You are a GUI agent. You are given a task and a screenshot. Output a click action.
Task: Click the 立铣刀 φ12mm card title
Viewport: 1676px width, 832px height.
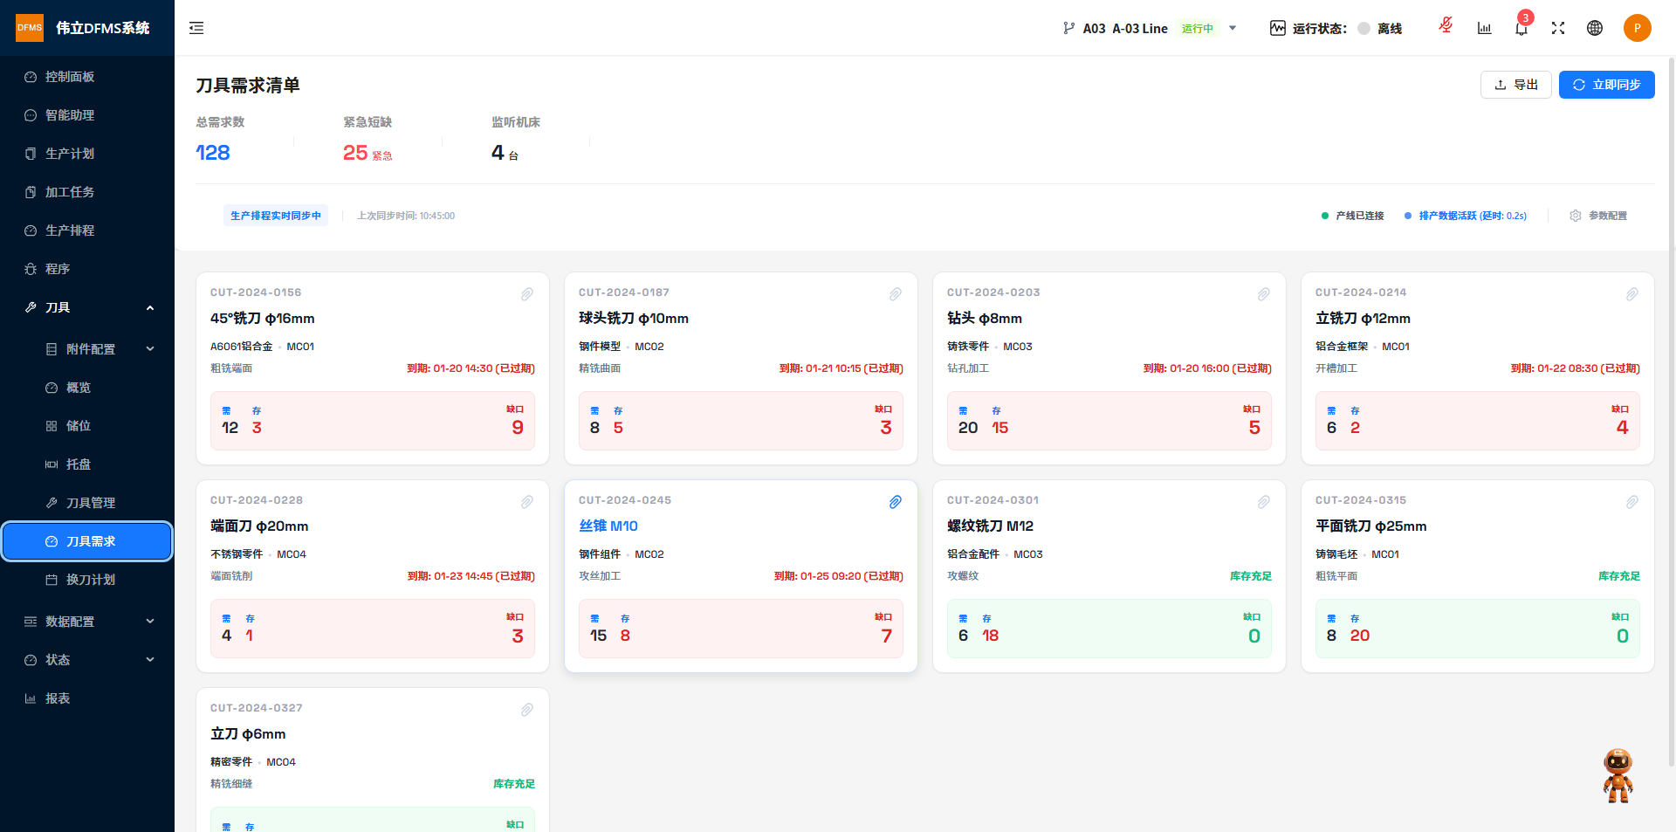[1363, 319]
